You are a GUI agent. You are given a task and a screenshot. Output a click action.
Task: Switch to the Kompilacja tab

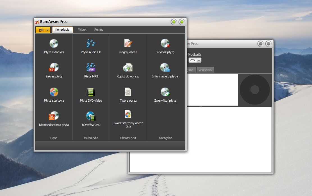pyautogui.click(x=62, y=30)
